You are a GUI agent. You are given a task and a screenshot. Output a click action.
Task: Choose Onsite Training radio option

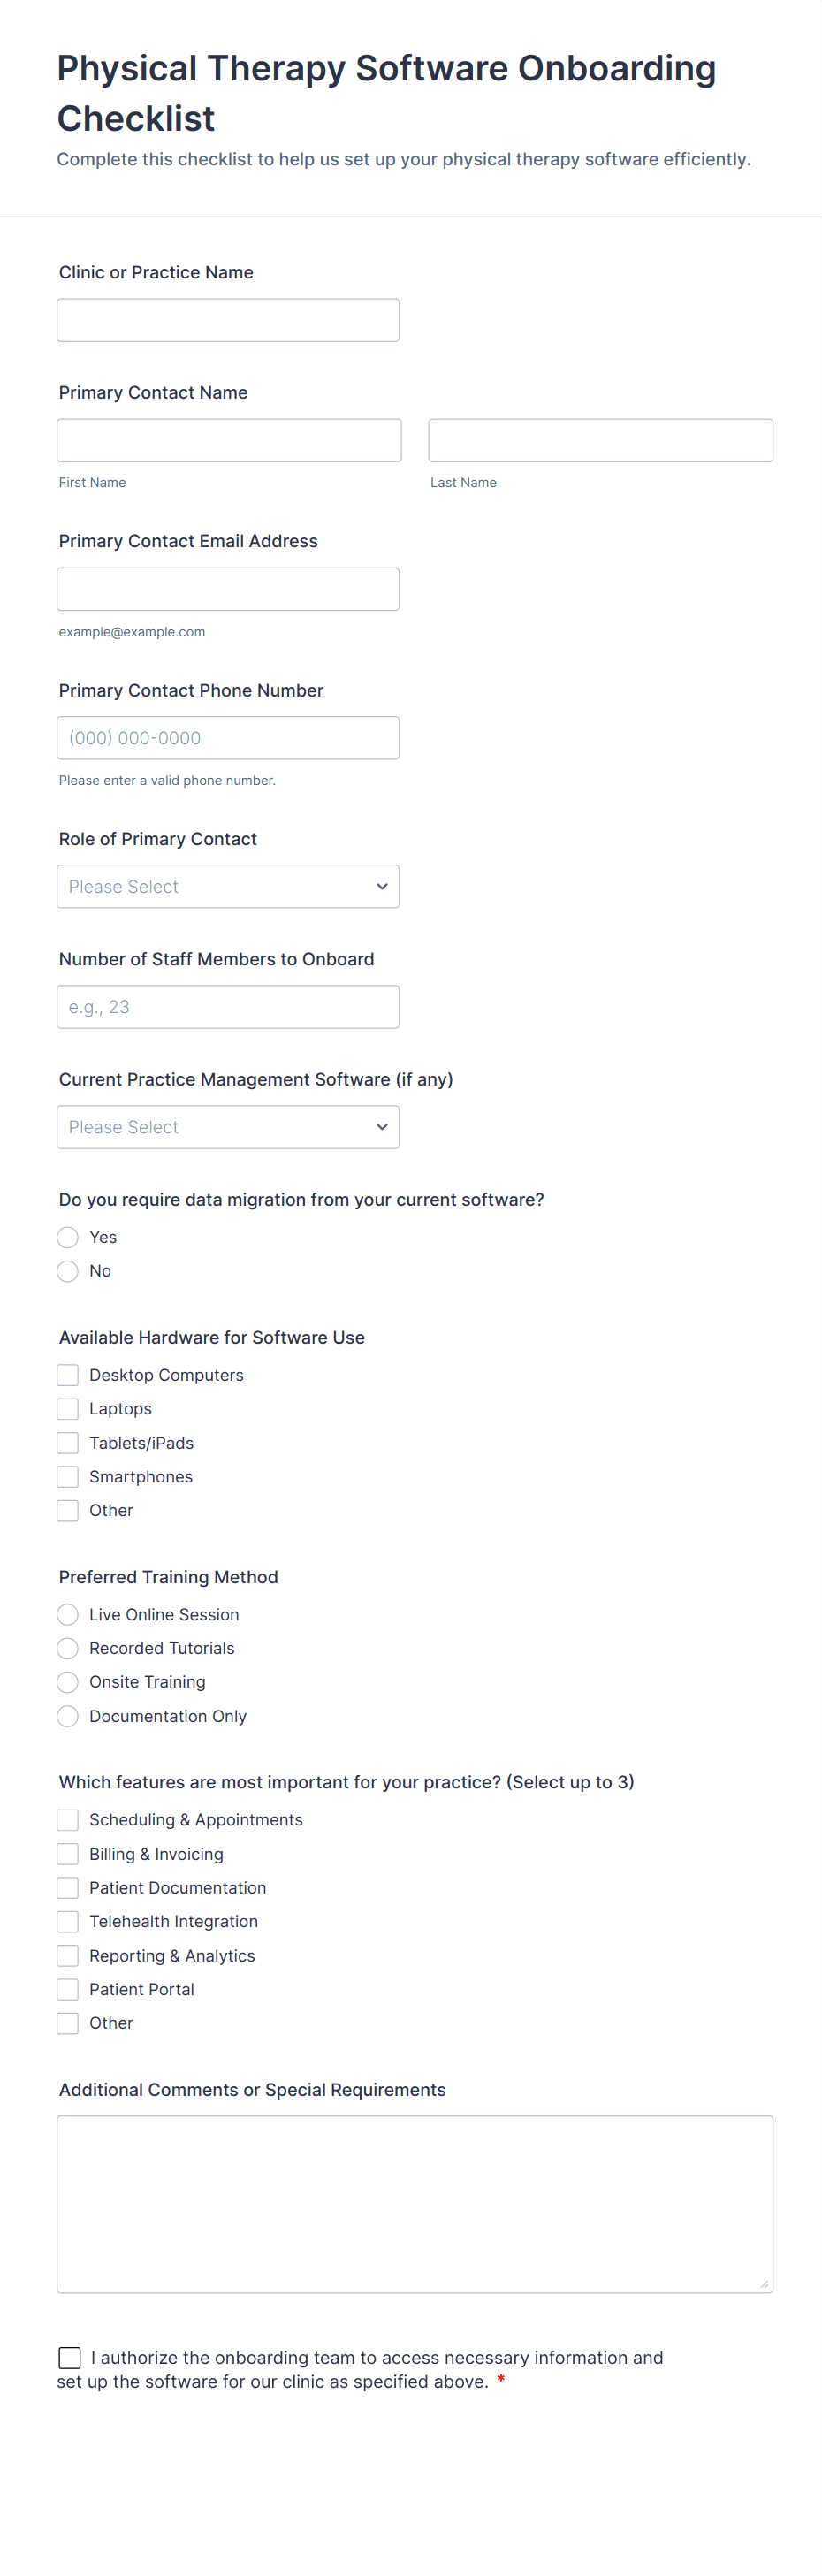pos(68,1682)
